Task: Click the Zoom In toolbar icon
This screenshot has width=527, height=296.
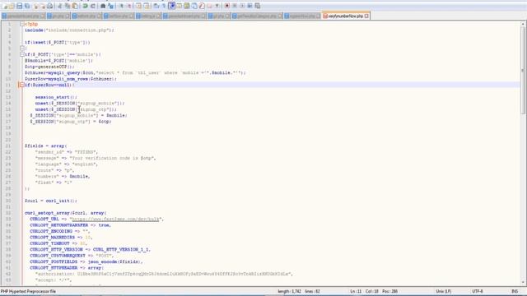Action: click(121, 6)
